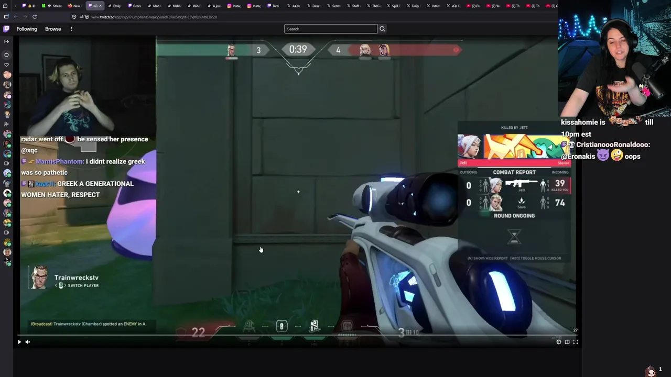671x377 pixels.
Task: Click the twitch.tv address bar URL
Action: click(x=154, y=17)
